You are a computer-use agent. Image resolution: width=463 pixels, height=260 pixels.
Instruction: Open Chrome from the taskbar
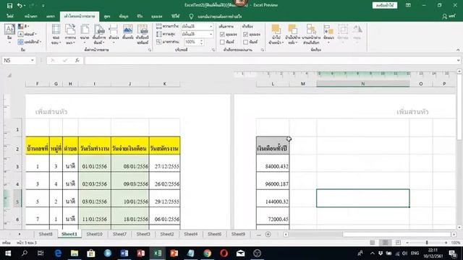(x=208, y=253)
